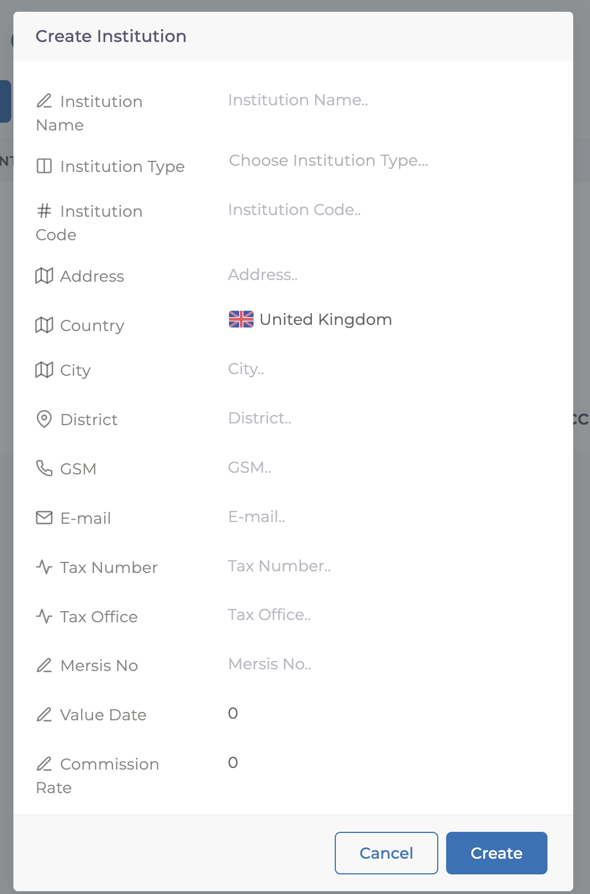Click the map icon beside Address
The width and height of the screenshot is (590, 894).
pyautogui.click(x=44, y=276)
